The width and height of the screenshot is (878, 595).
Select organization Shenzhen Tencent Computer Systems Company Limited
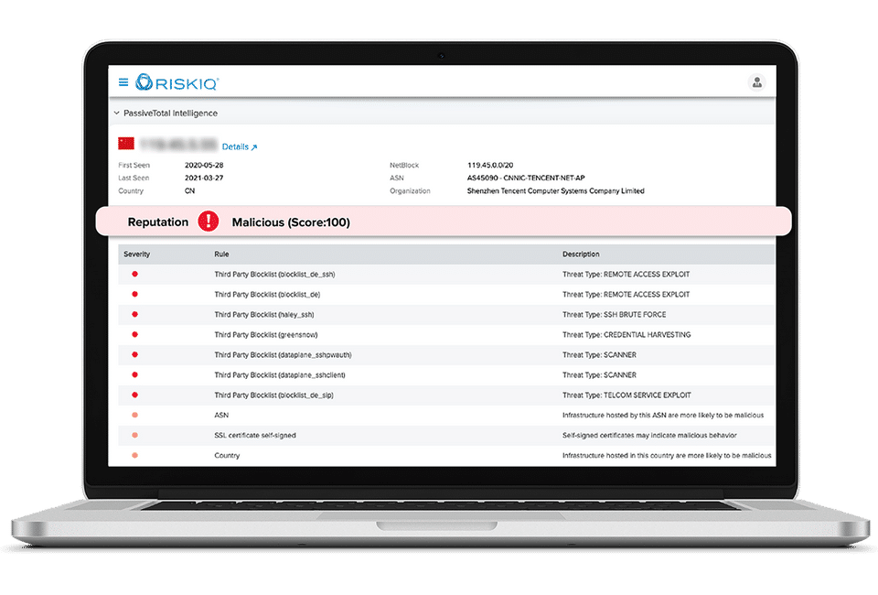click(x=555, y=191)
